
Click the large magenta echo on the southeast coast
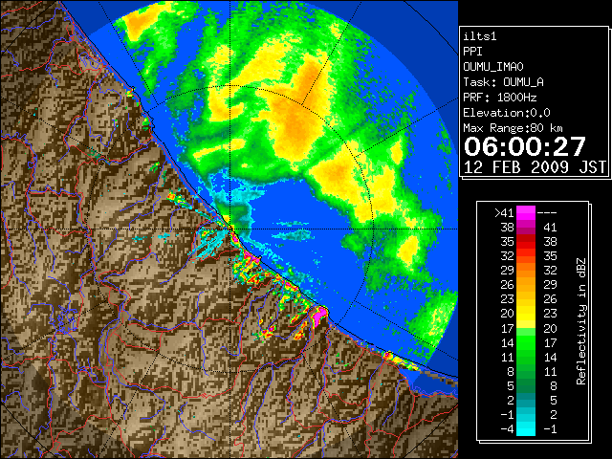pos(320,315)
